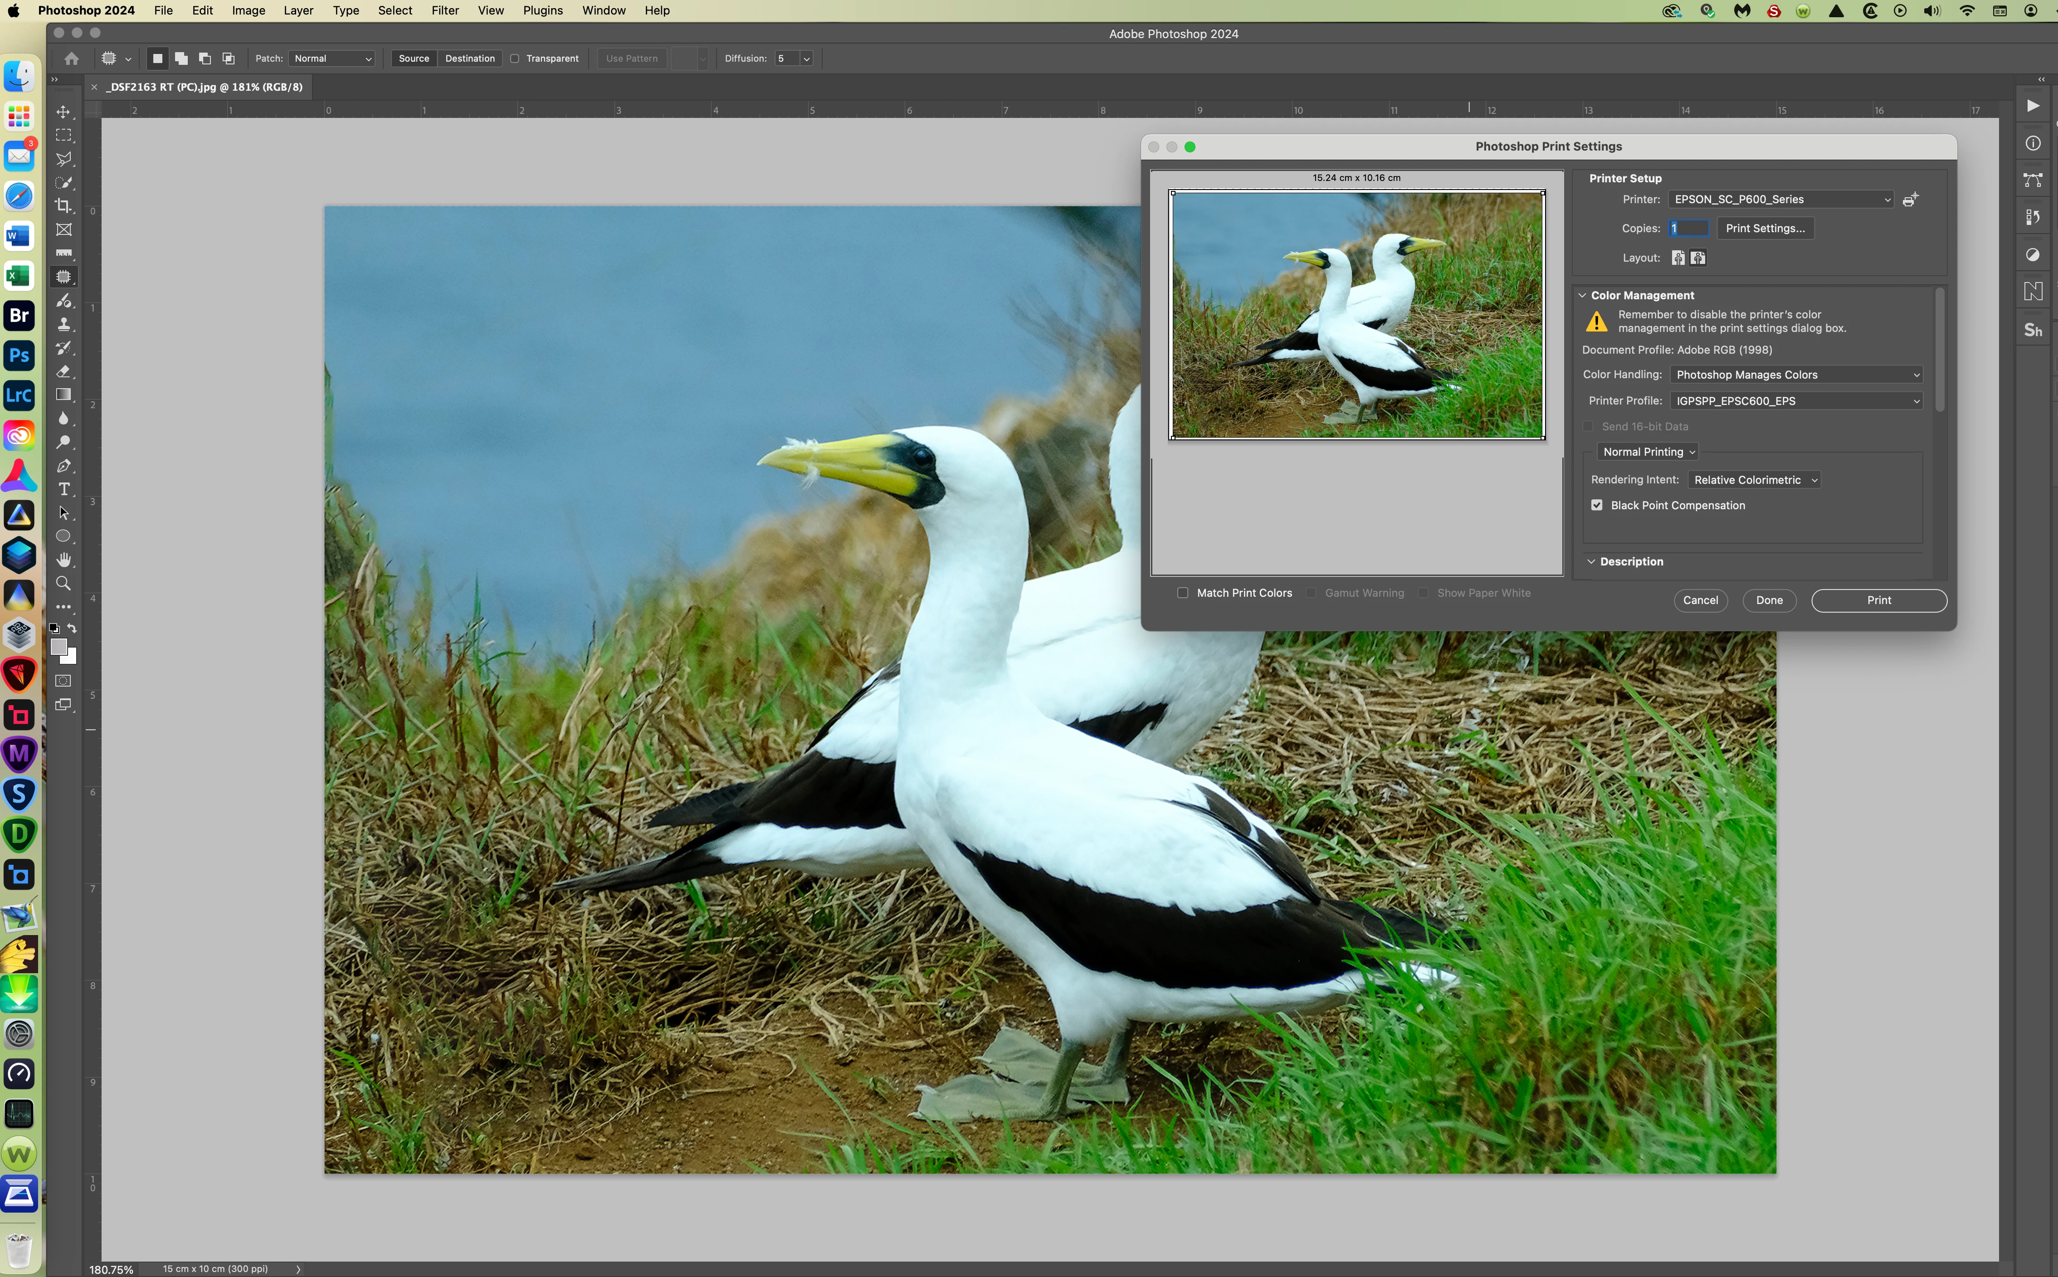Image resolution: width=2058 pixels, height=1277 pixels.
Task: Click the foreground color swatch
Action: click(x=58, y=646)
